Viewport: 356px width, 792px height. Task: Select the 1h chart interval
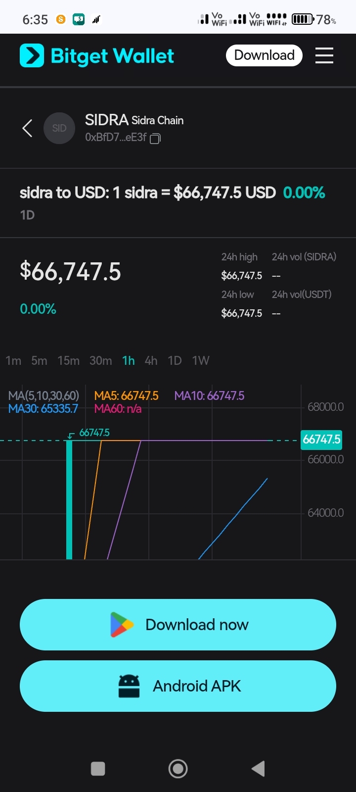pyautogui.click(x=129, y=360)
